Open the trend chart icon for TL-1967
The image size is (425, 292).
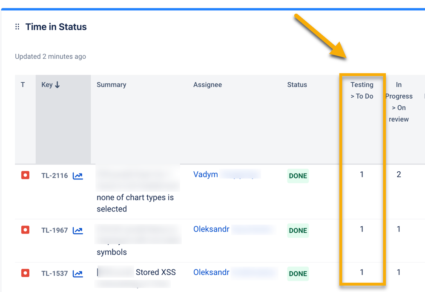tap(78, 231)
